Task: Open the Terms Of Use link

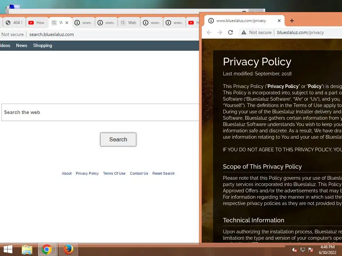Action: tap(114, 173)
